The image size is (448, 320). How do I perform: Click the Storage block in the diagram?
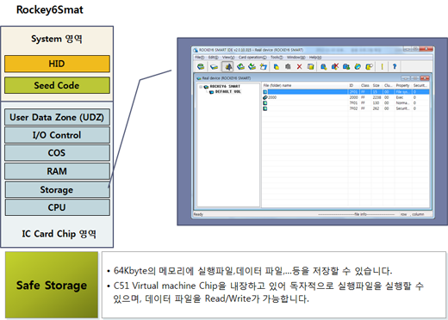pos(57,189)
